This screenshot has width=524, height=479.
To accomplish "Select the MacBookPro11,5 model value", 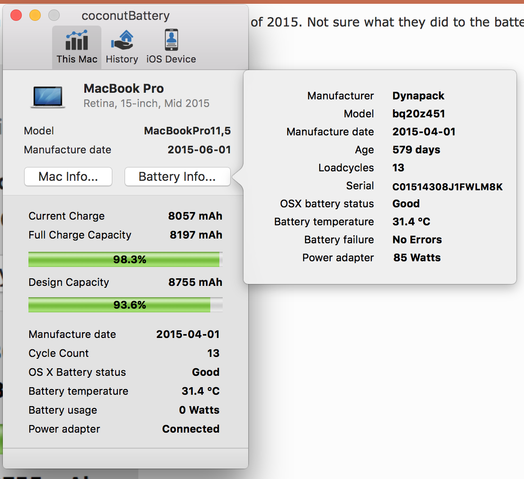I will click(188, 131).
